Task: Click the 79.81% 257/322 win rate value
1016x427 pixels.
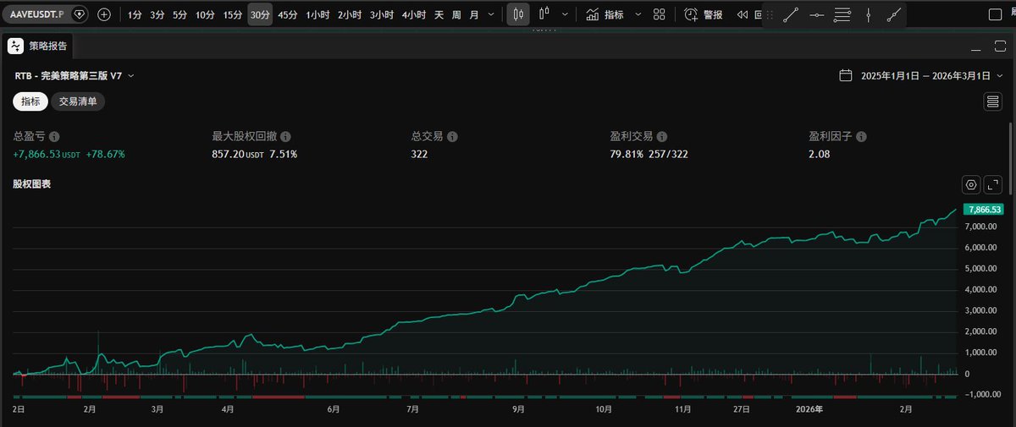Action: point(650,155)
